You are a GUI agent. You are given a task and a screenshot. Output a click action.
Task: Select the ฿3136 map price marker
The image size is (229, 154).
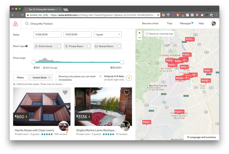(x=179, y=78)
